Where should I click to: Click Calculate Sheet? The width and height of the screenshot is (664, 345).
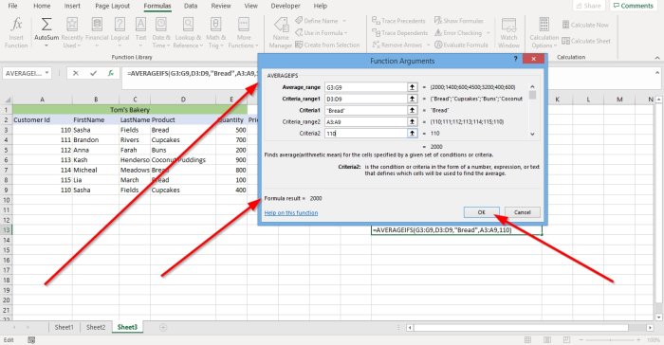pos(586,41)
